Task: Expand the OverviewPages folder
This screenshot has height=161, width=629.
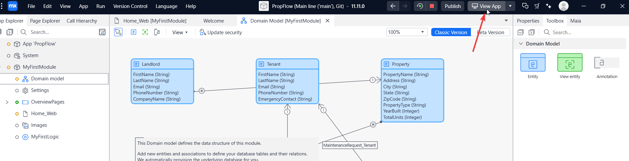Action: pyautogui.click(x=7, y=102)
